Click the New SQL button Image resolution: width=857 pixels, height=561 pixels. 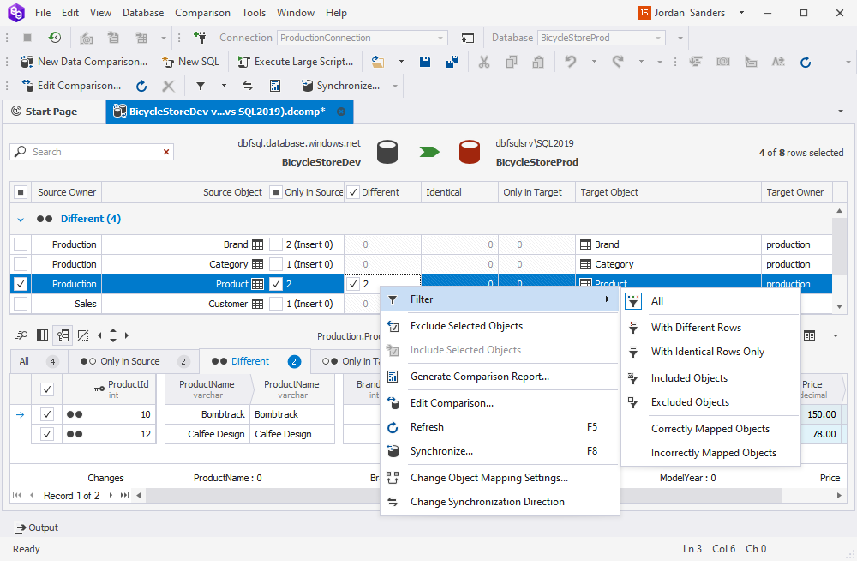click(x=191, y=62)
